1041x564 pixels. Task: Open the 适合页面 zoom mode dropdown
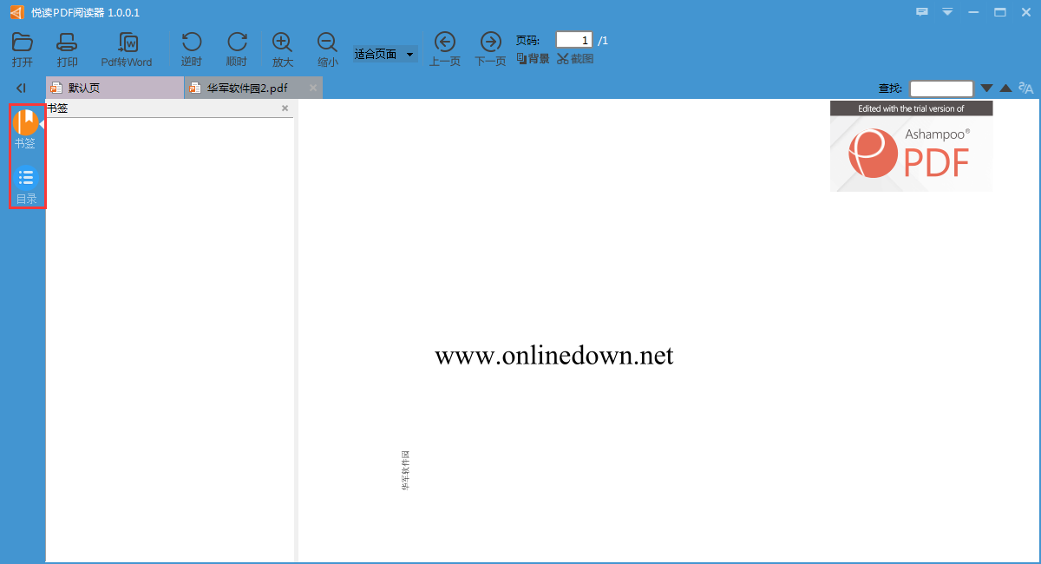384,55
